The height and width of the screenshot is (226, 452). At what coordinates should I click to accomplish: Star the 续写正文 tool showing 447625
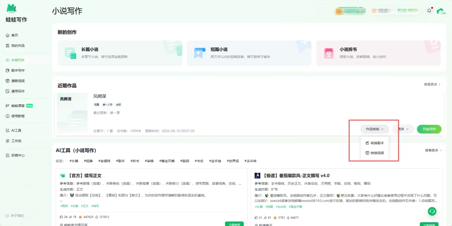86,217
